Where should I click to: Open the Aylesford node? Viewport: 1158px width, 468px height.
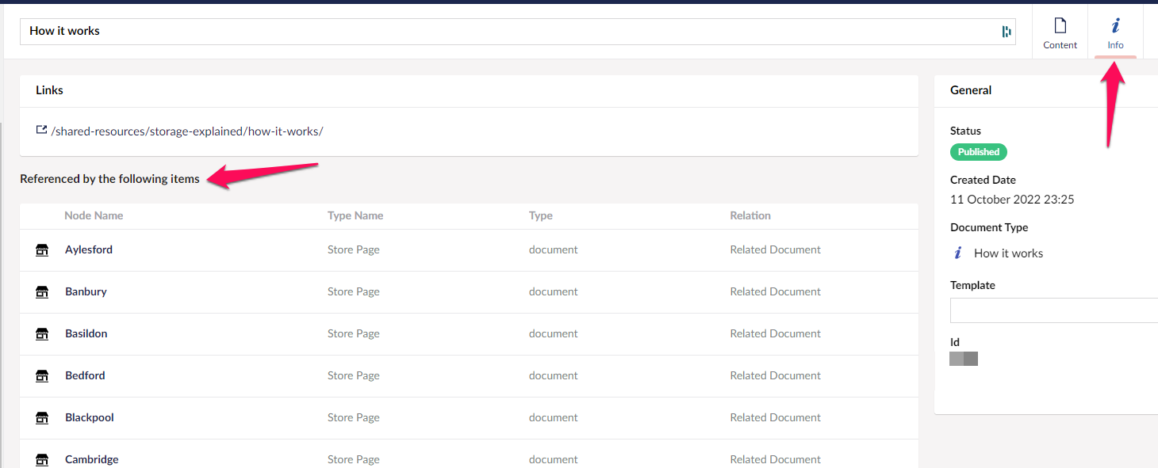[x=89, y=249]
